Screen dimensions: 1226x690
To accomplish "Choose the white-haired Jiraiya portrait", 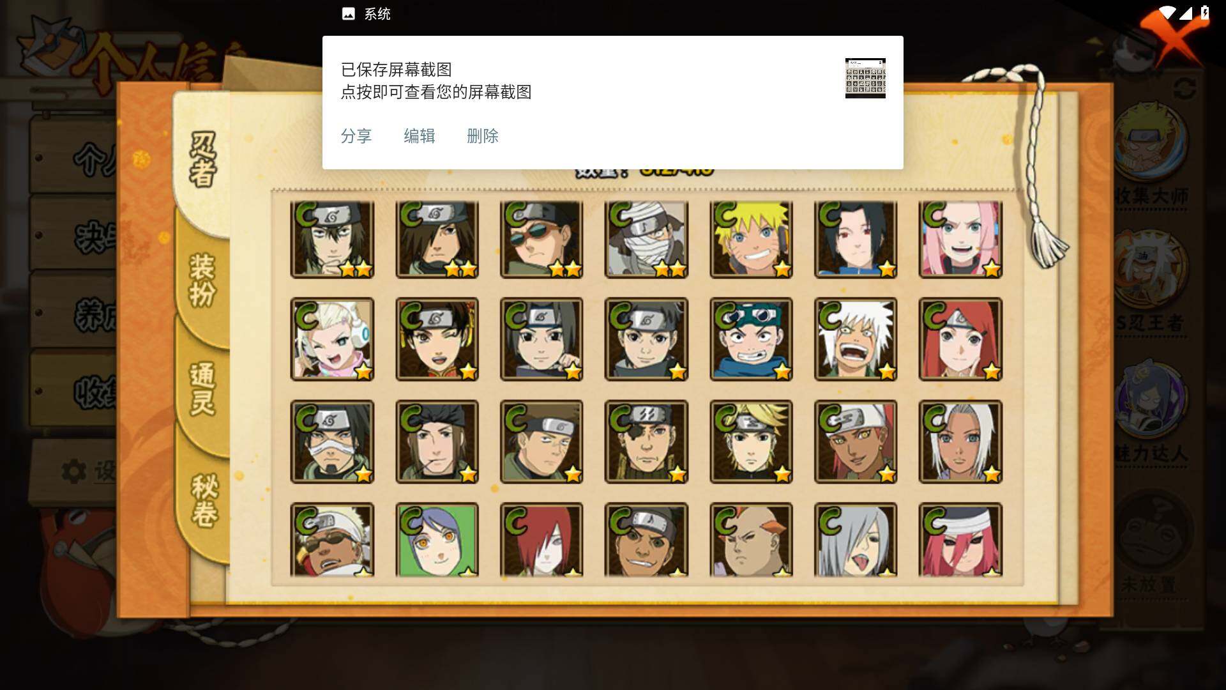I will tap(856, 339).
